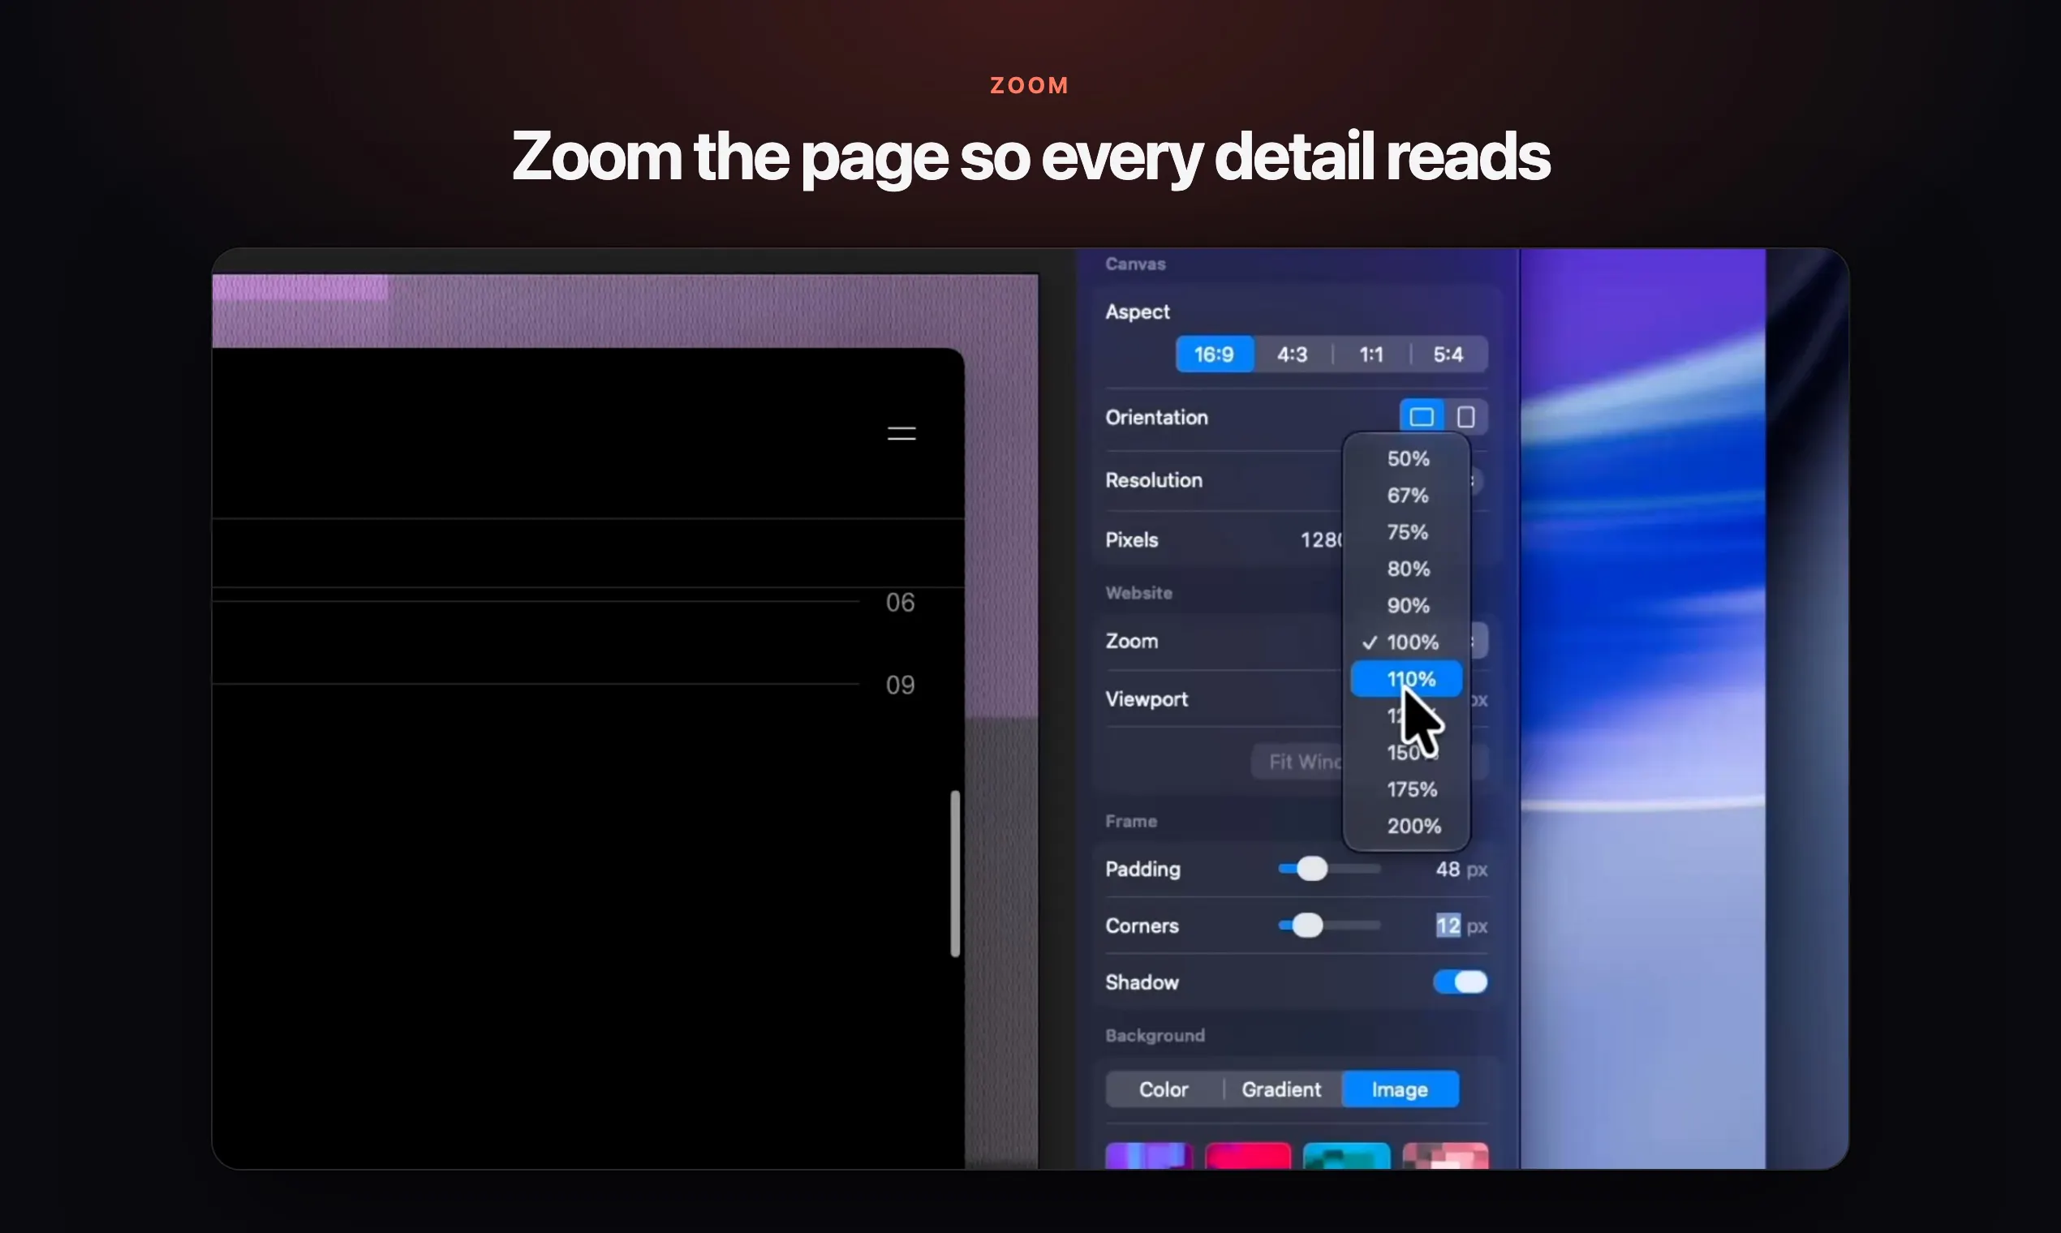The width and height of the screenshot is (2061, 1233).
Task: Pick the purple background image thumbnail
Action: 1149,1156
